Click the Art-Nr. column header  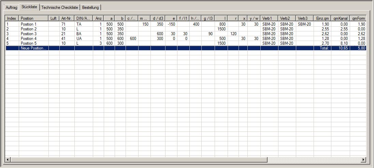click(67, 18)
